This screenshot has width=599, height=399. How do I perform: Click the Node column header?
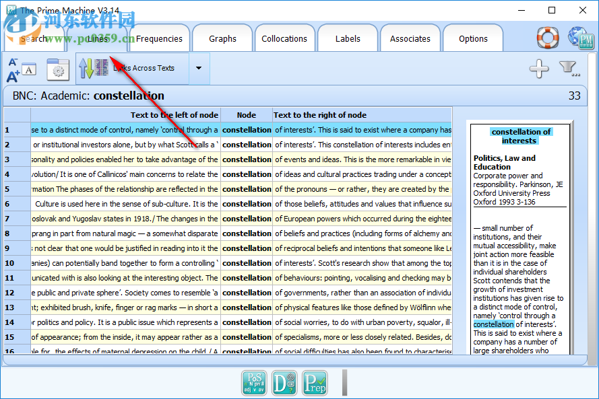pos(247,115)
